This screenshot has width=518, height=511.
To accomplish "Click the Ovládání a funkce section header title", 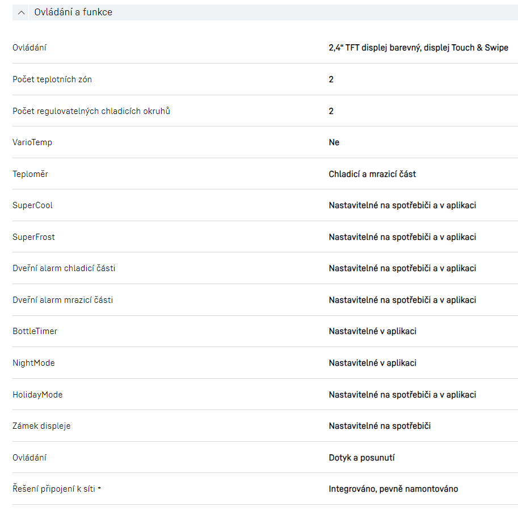I will pyautogui.click(x=73, y=12).
